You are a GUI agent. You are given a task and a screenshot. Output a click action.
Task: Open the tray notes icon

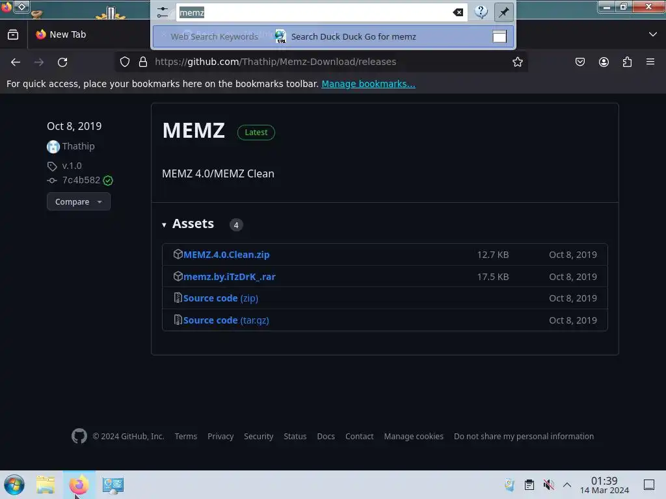(510, 485)
